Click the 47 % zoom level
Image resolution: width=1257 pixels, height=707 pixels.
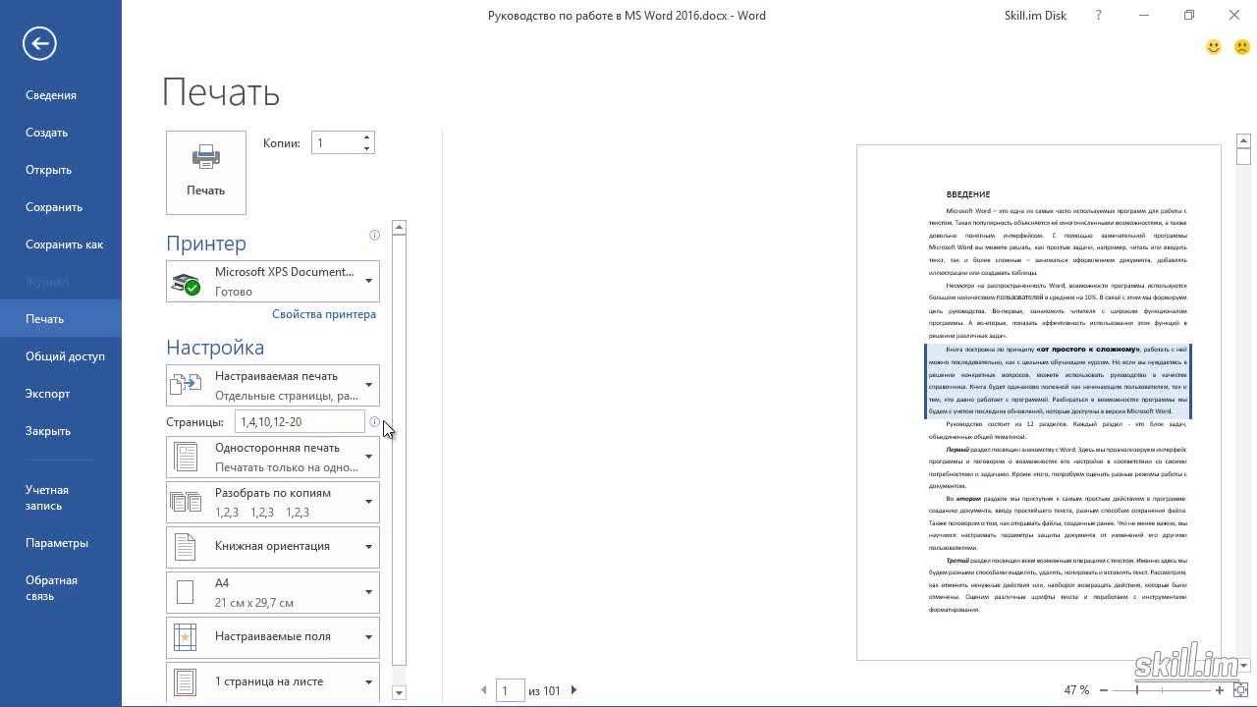(x=1076, y=690)
